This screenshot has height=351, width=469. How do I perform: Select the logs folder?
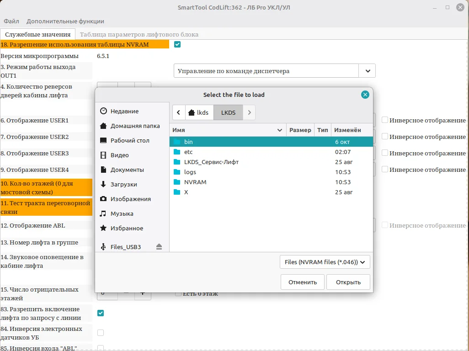tap(271, 172)
